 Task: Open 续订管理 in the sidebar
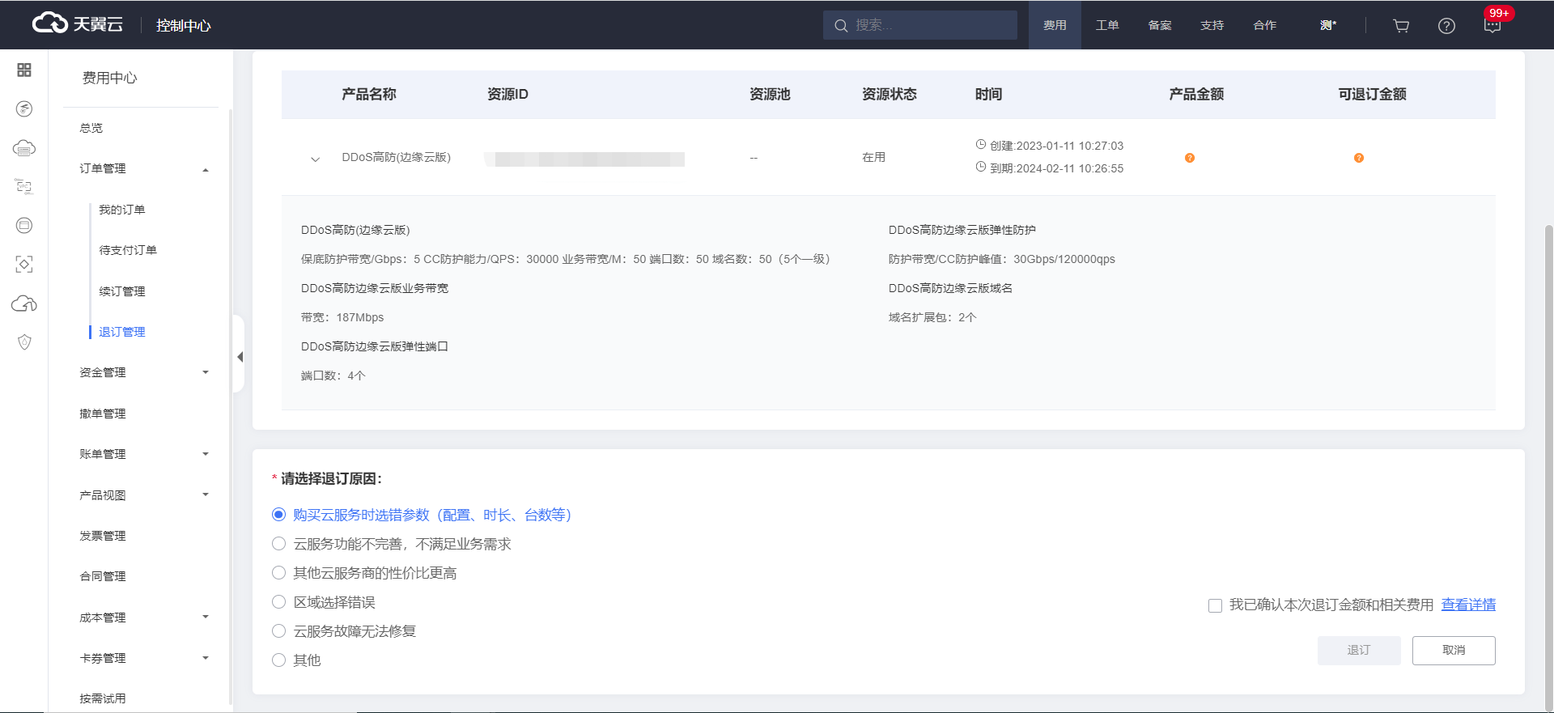[122, 291]
